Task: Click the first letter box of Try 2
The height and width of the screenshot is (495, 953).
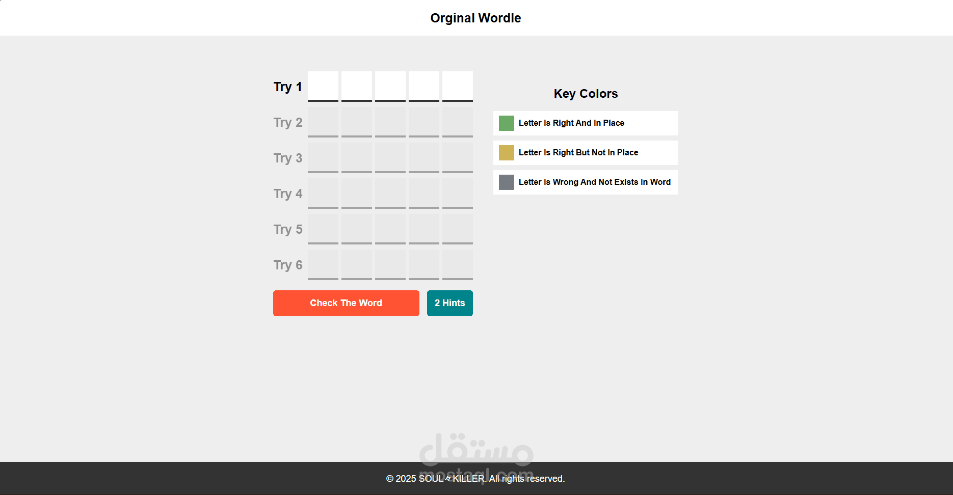Action: coord(323,122)
